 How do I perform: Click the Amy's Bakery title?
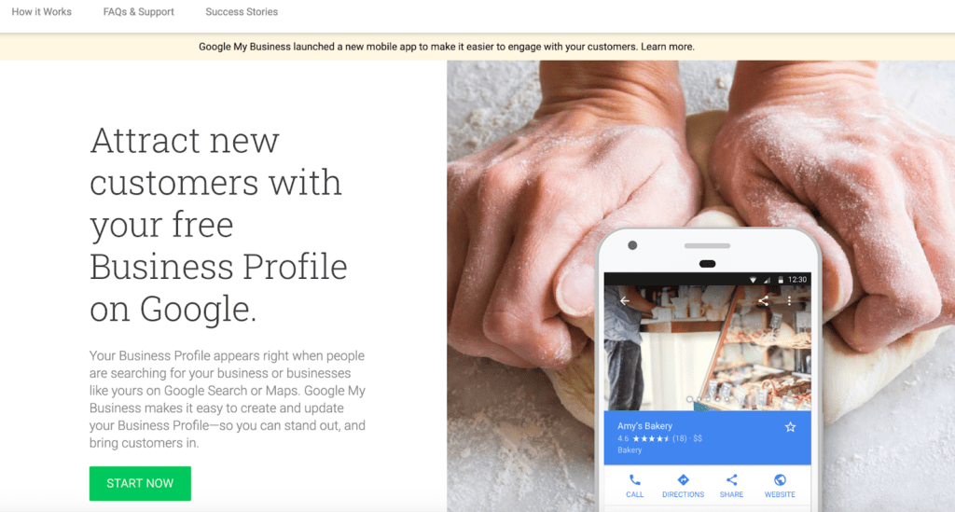coord(644,426)
